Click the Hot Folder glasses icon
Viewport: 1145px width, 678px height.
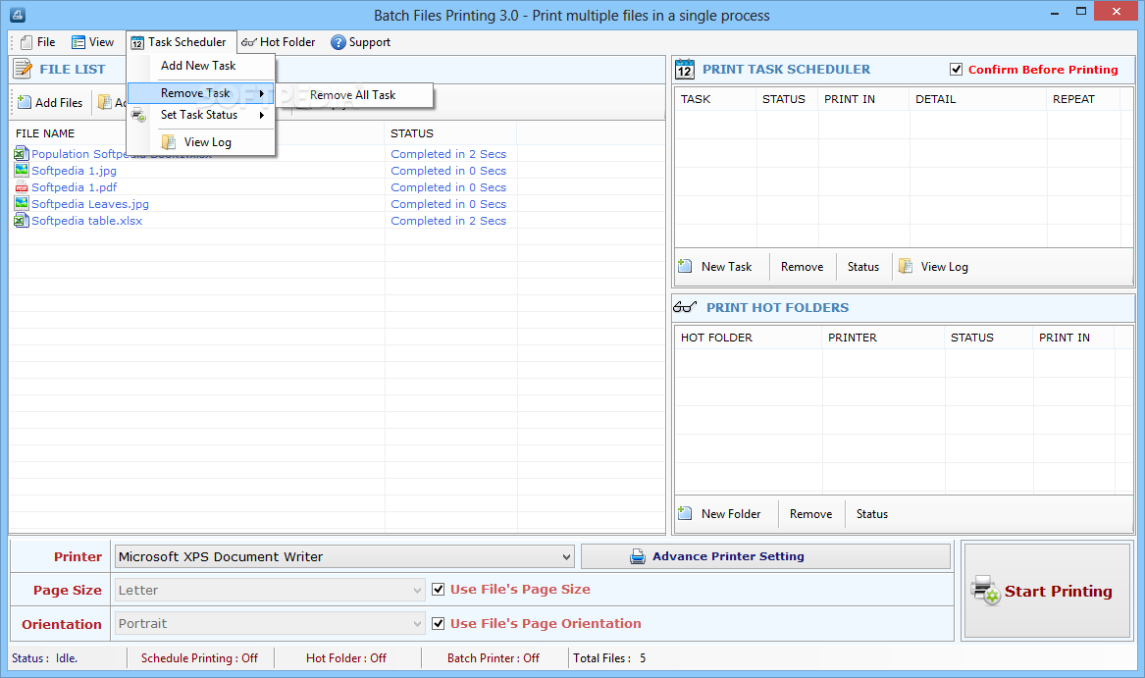249,42
